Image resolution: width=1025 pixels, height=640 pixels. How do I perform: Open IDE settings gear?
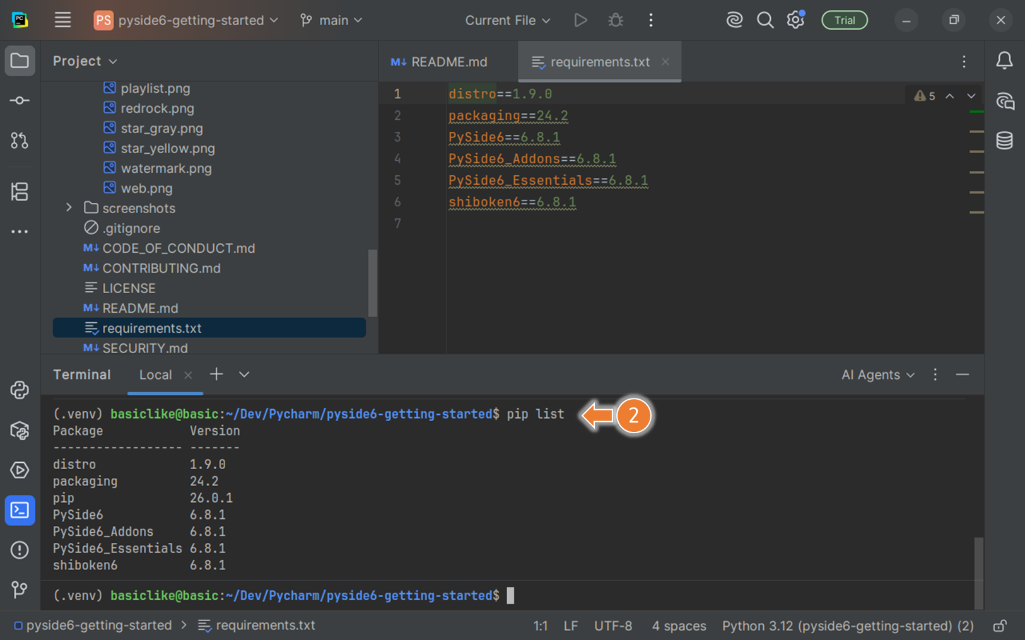(795, 20)
